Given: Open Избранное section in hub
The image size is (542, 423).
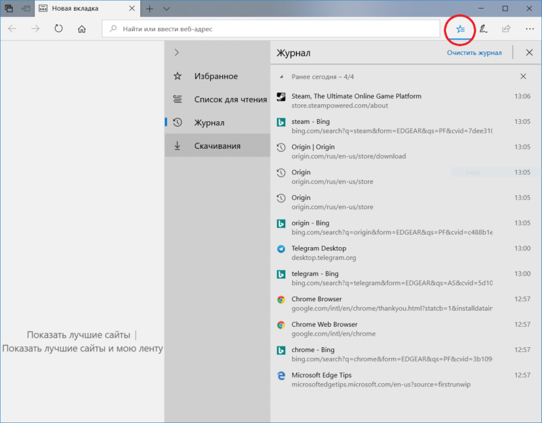Looking at the screenshot, I should point(217,76).
